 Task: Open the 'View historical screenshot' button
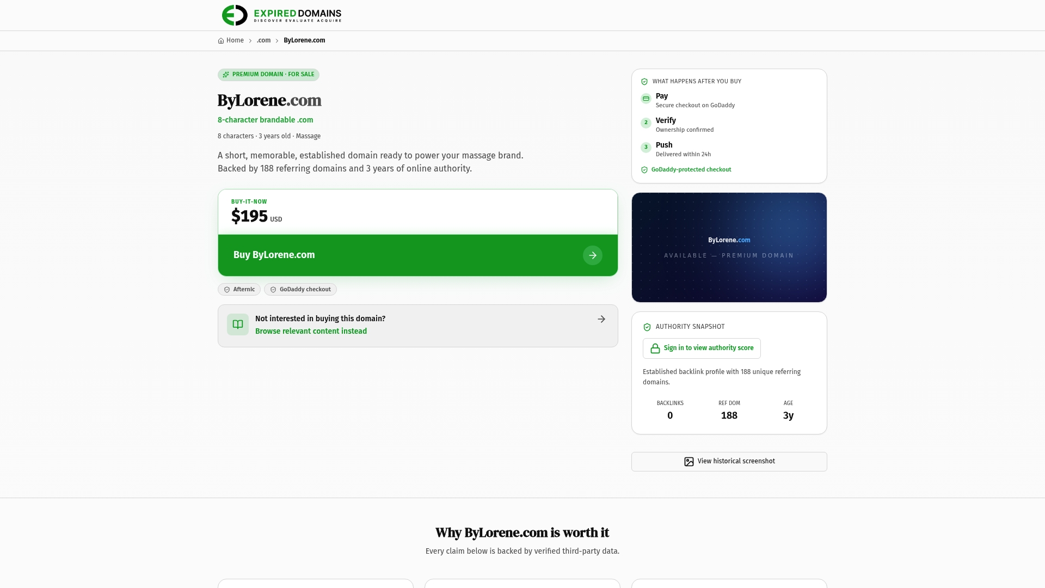729,462
